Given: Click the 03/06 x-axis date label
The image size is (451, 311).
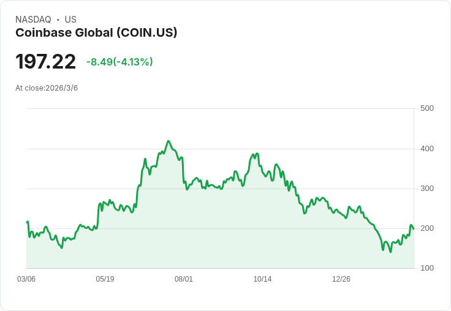Looking at the screenshot, I should click(x=26, y=279).
